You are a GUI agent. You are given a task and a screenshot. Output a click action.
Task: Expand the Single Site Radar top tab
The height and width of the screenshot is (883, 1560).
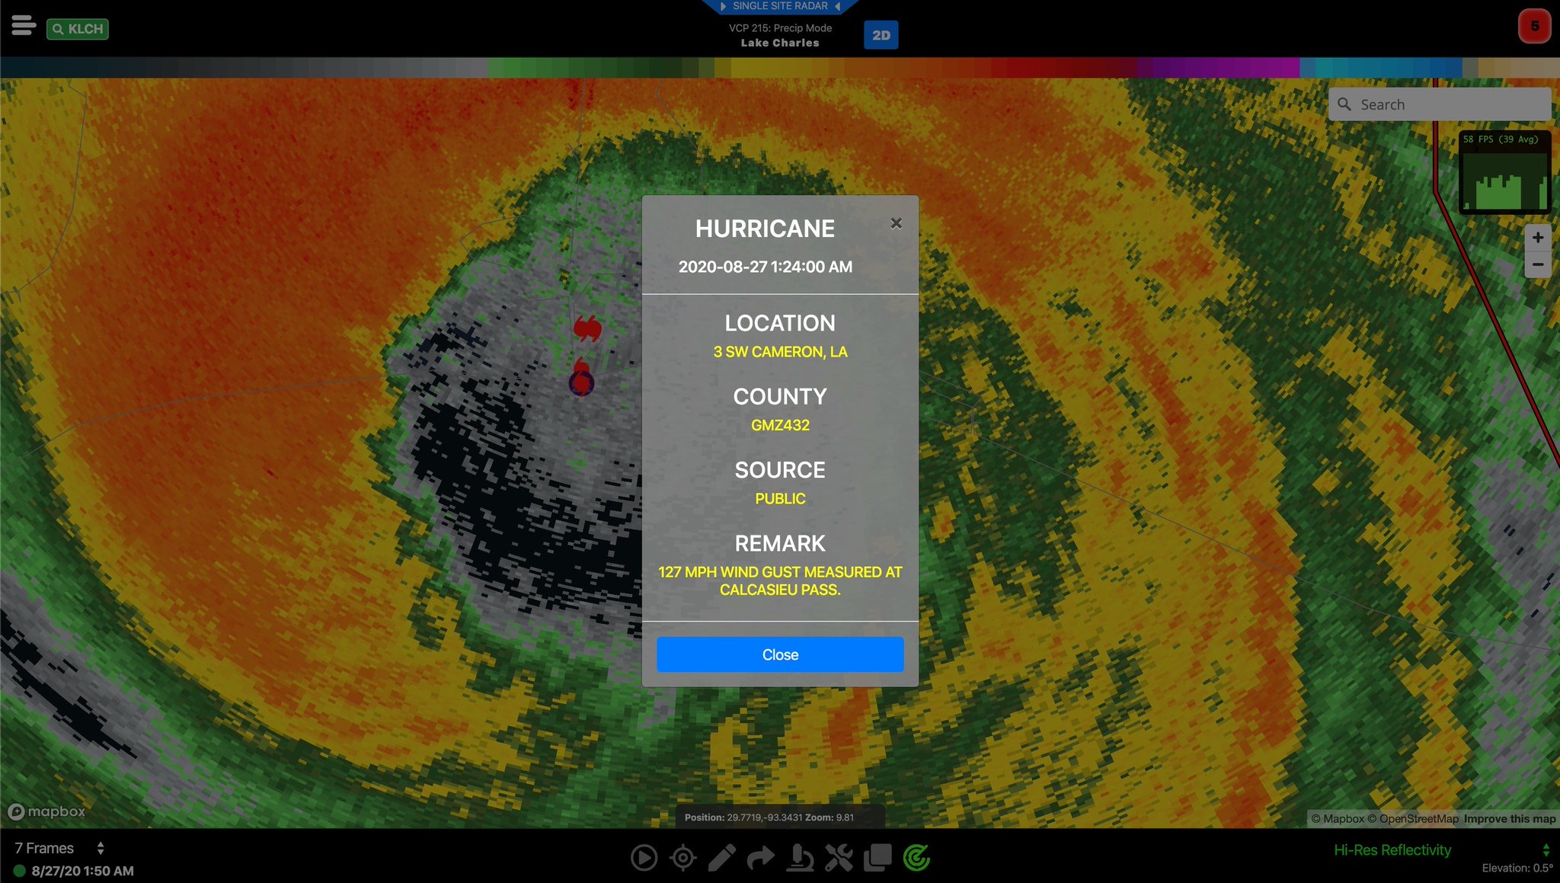[x=780, y=6]
